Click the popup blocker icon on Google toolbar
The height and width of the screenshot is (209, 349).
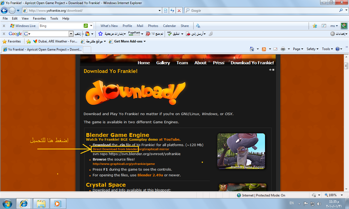point(148,34)
